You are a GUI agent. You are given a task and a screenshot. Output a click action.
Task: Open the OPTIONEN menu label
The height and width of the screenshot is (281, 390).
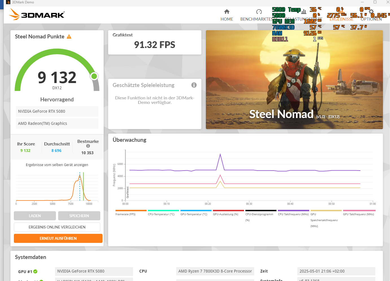[371, 19]
